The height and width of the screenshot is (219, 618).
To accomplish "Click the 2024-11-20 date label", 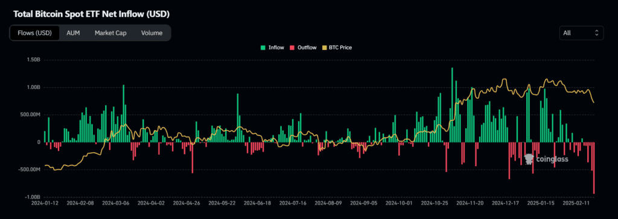I will pos(469,204).
